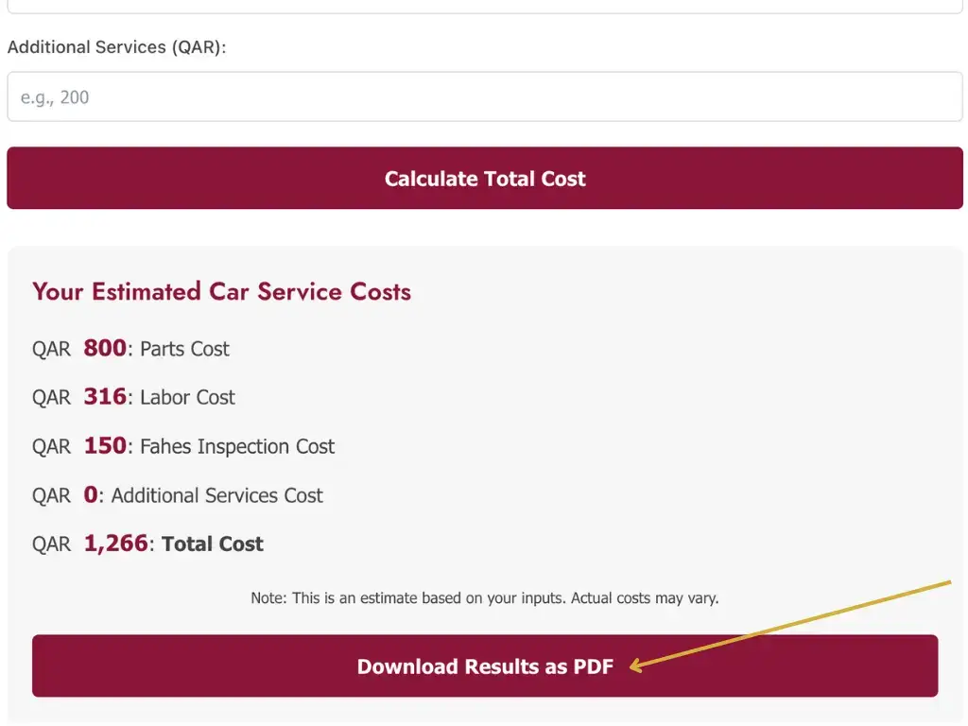The image size is (968, 726).
Task: Select the 150 Fahes inspection value
Action: [x=105, y=446]
